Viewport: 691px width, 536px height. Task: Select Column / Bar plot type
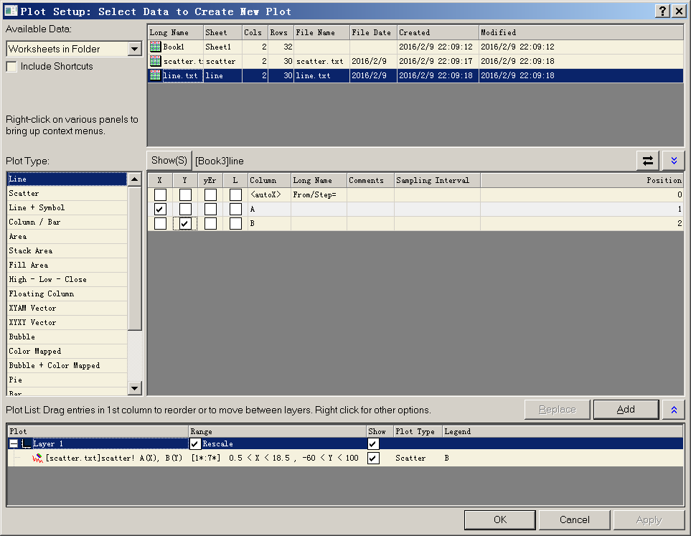tap(67, 222)
